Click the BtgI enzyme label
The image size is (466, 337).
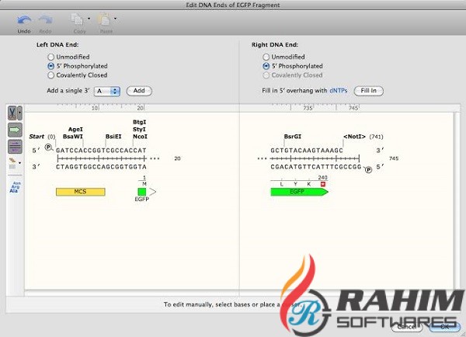point(139,122)
